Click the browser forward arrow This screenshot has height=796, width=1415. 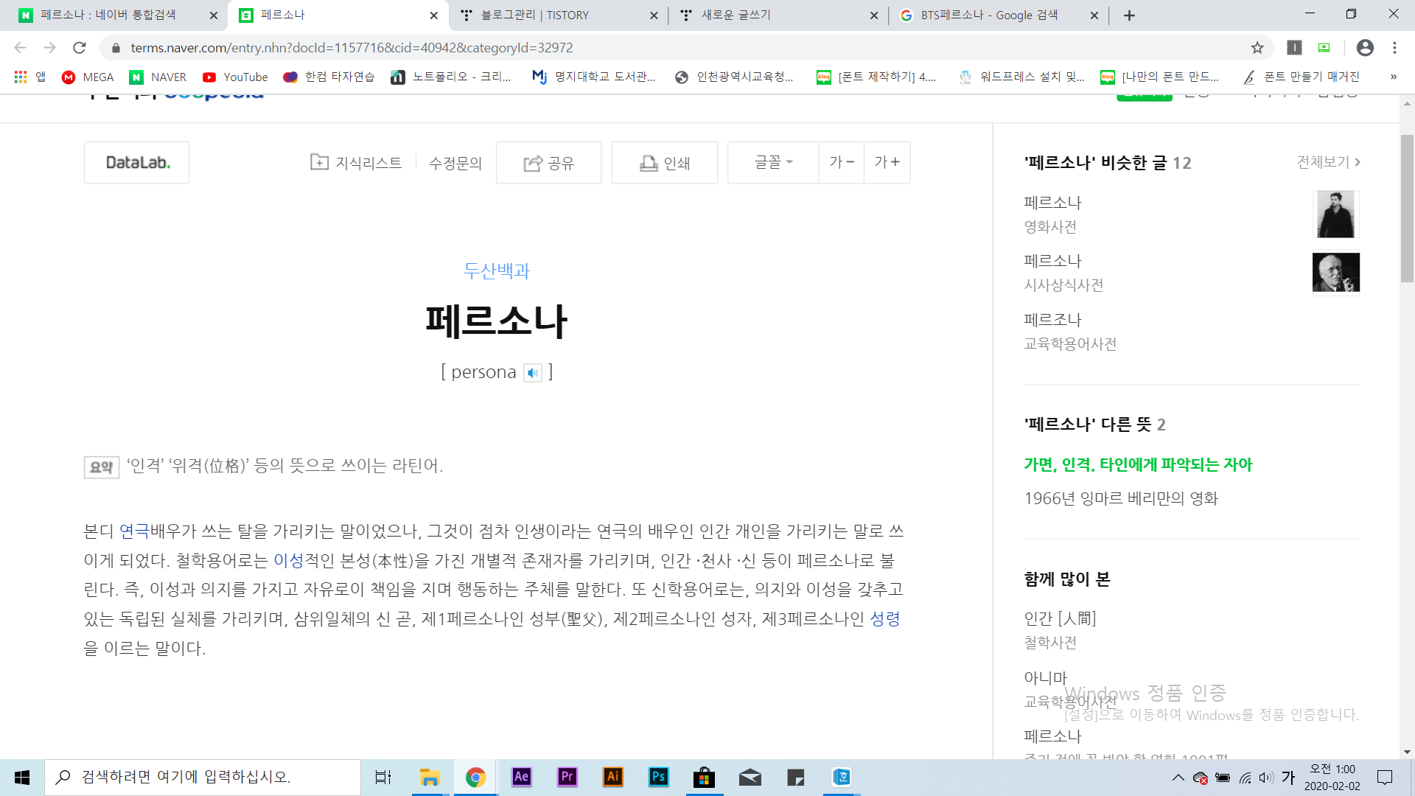coord(49,48)
